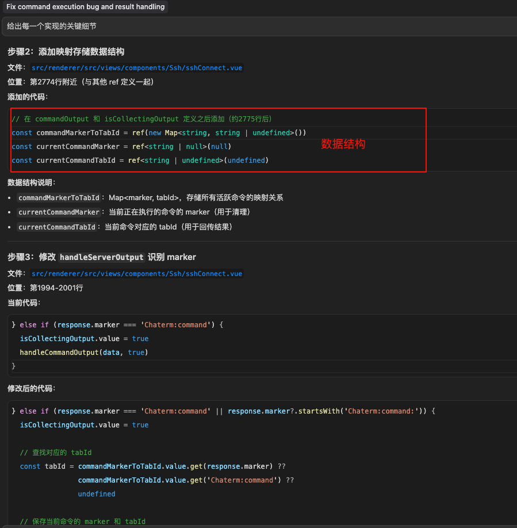Click the handleCommandOutput(data, true) call
Viewport: 517px width, 528px height.
pos(84,353)
